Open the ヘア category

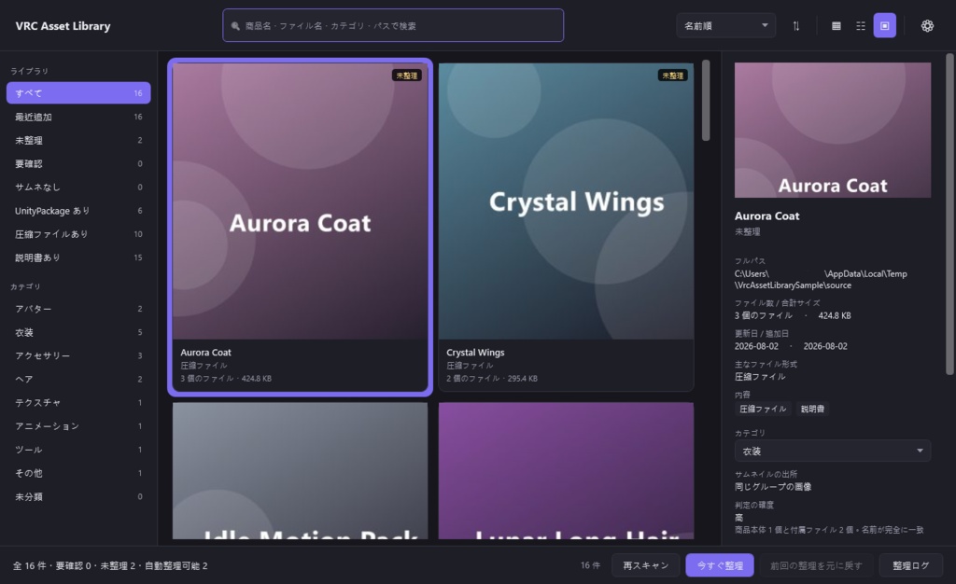pyautogui.click(x=78, y=380)
